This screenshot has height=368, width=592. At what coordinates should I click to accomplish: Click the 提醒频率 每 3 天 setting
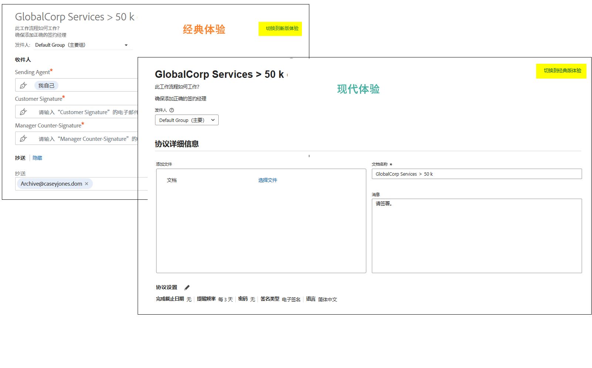click(215, 299)
